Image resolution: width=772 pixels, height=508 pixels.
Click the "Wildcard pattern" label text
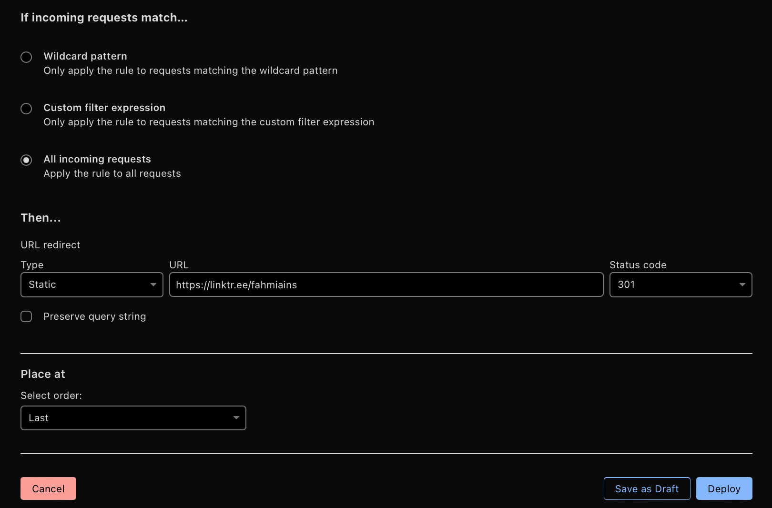(x=85, y=56)
